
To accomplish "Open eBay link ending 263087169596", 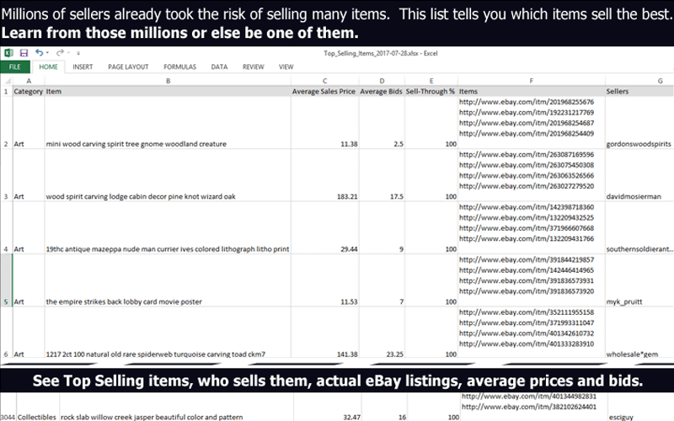I will (527, 154).
